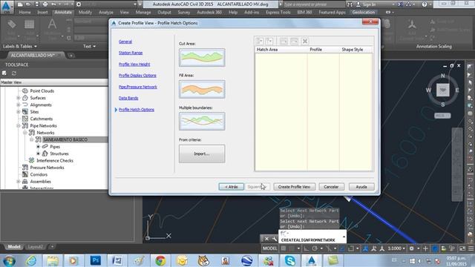Screen dimensions: 475x267
Task: Click the Cancelar button
Action: [331, 187]
